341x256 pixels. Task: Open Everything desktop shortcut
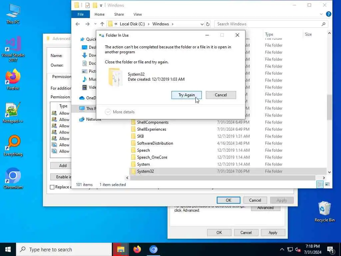[x=13, y=146]
